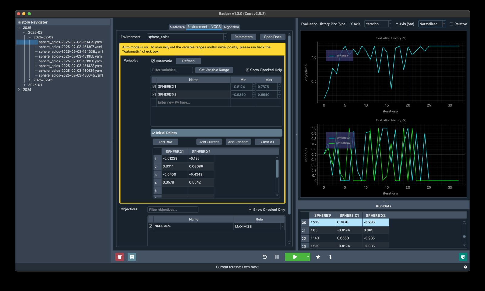The image size is (485, 291).
Task: Click the Add Current button
Action: click(209, 142)
